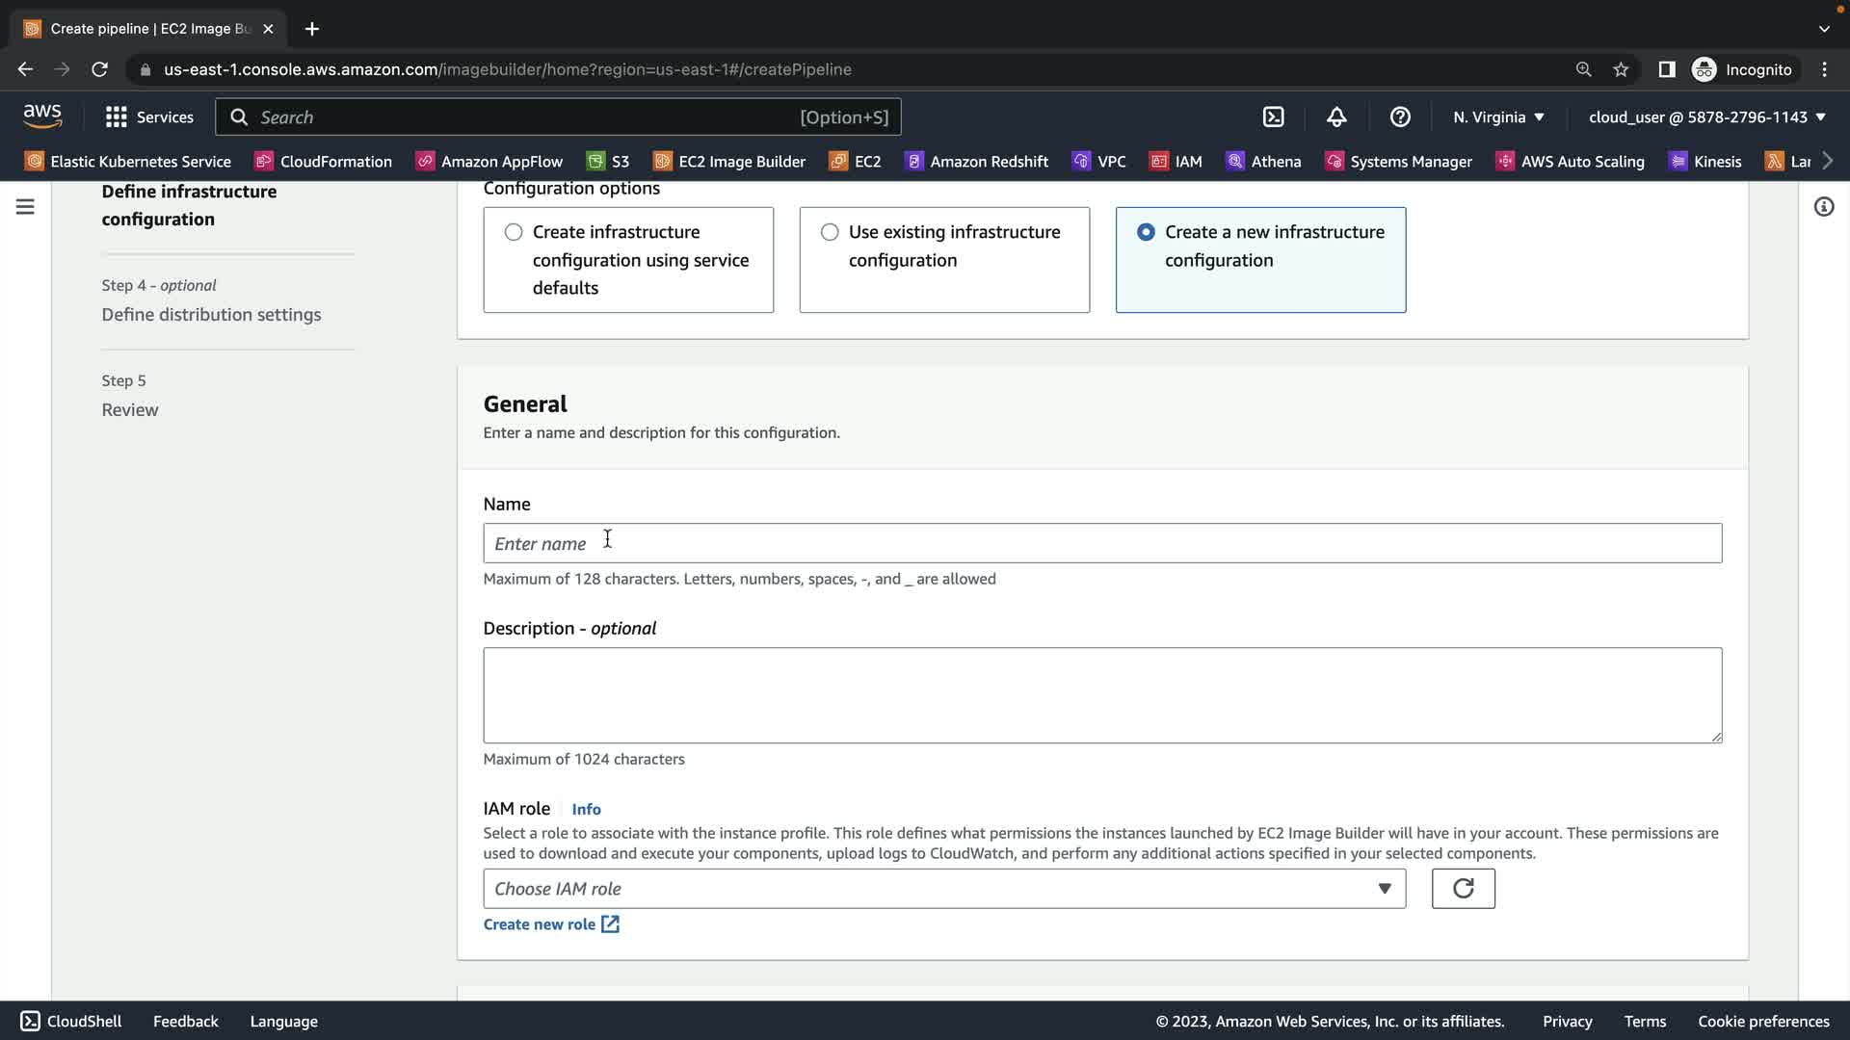Open the notifications bell
The width and height of the screenshot is (1850, 1040).
[1336, 117]
